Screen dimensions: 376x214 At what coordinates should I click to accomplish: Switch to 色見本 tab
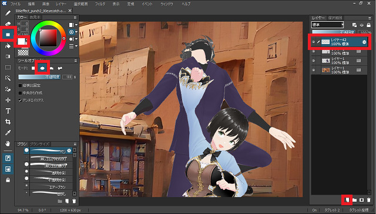click(35, 17)
